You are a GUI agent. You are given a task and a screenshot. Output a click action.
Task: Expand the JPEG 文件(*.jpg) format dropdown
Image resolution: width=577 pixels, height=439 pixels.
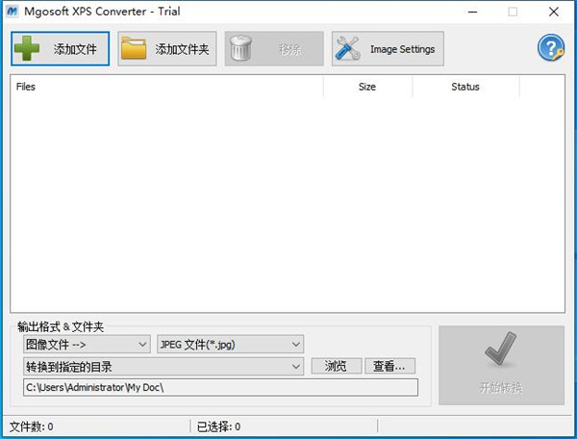[x=231, y=345]
